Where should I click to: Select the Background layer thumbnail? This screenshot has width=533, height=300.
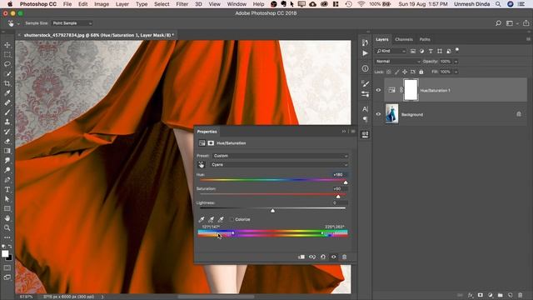pyautogui.click(x=391, y=114)
